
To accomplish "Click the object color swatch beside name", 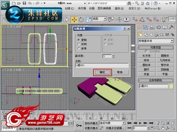I will pyautogui.click(x=171, y=86).
